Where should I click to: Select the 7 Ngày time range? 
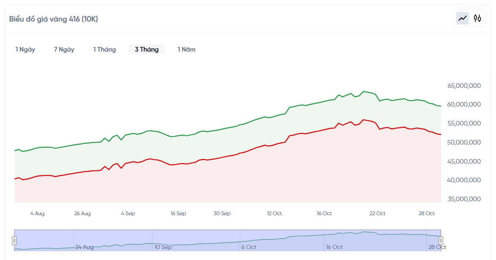[x=64, y=49]
